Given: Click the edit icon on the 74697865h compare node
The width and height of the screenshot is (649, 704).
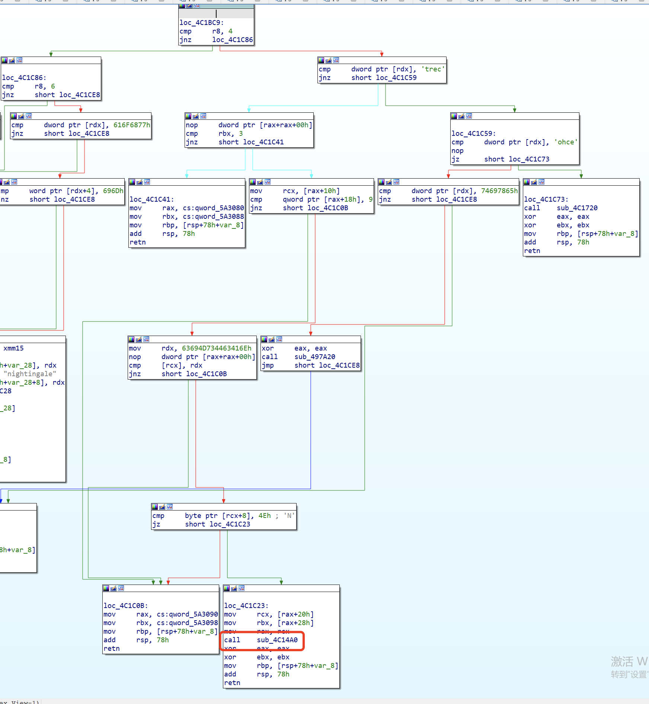Looking at the screenshot, I should pos(389,182).
